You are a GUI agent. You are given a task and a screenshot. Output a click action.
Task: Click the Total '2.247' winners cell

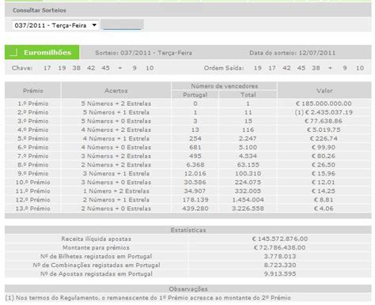(248, 138)
